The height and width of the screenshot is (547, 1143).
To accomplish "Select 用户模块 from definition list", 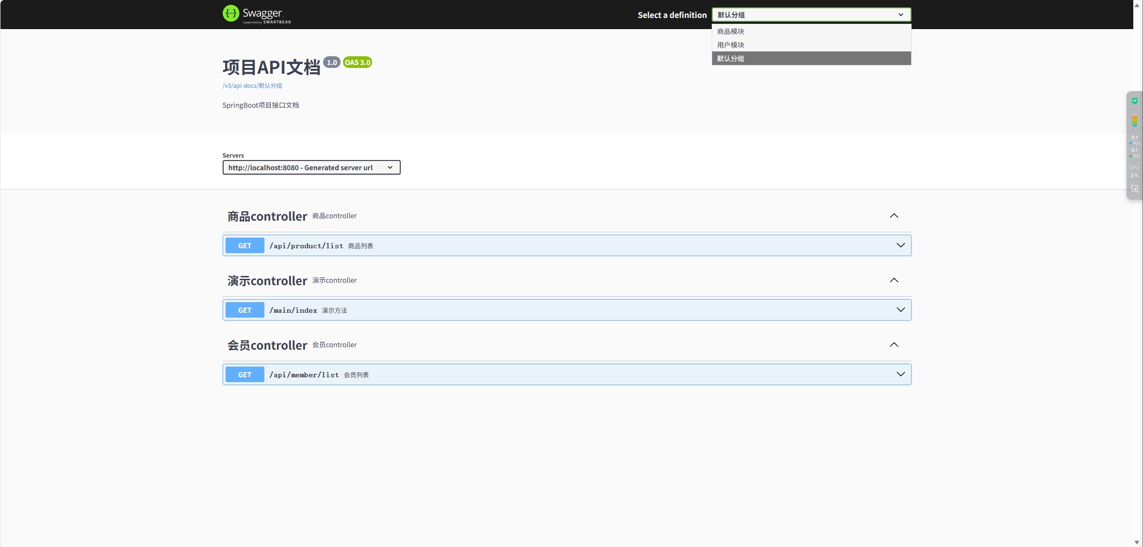I will click(x=731, y=45).
